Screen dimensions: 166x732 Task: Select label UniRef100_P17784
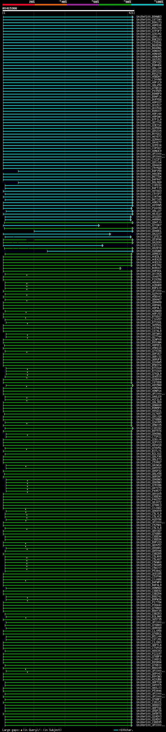coord(149,602)
